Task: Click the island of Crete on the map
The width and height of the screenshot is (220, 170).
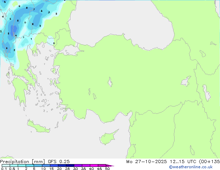Action: [x=39, y=127]
